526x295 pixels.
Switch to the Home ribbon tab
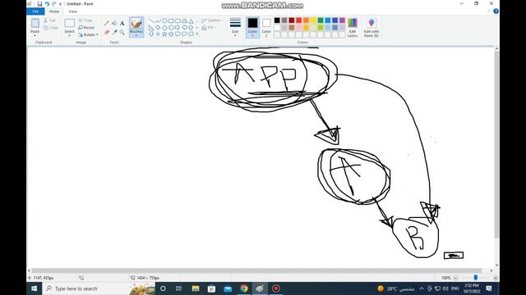pyautogui.click(x=54, y=11)
